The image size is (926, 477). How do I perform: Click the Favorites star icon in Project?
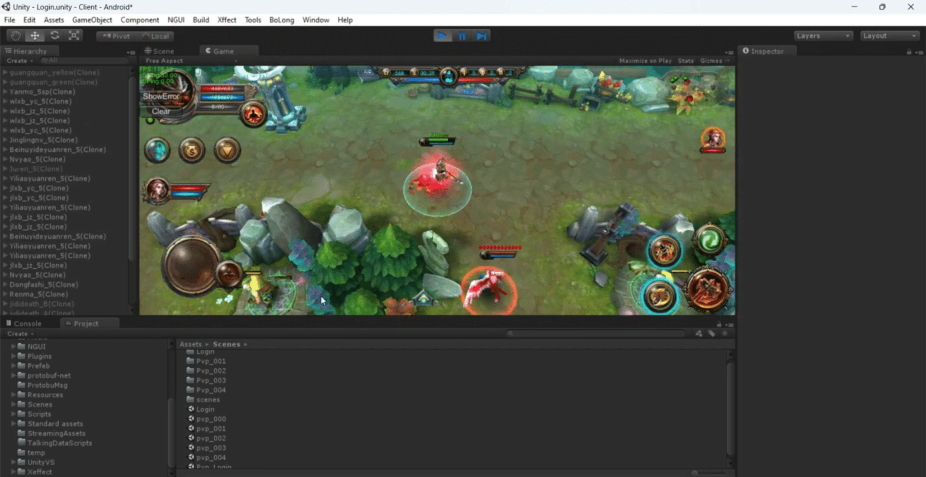[x=725, y=333]
